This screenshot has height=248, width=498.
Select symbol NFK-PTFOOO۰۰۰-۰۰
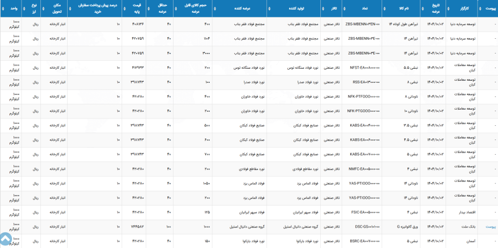363,96
